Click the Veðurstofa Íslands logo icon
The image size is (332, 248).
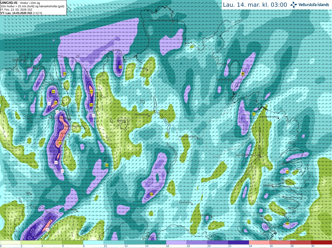pyautogui.click(x=294, y=5)
